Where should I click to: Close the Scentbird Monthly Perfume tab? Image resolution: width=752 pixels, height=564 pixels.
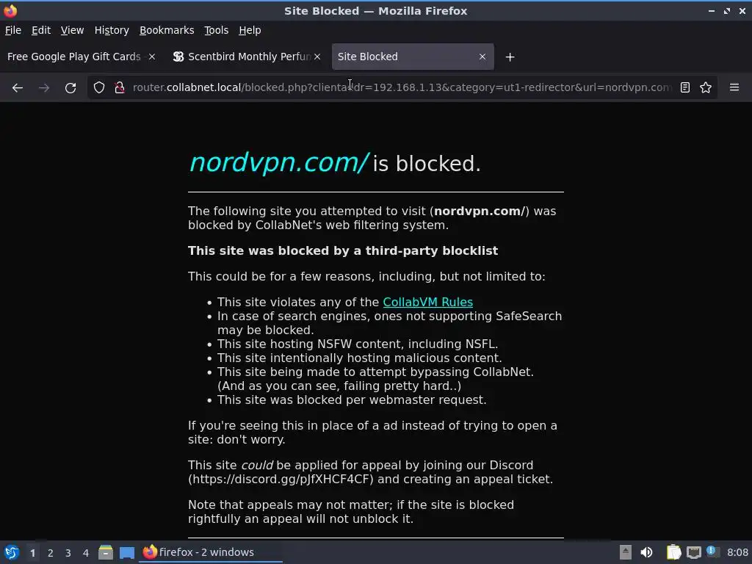click(x=317, y=57)
